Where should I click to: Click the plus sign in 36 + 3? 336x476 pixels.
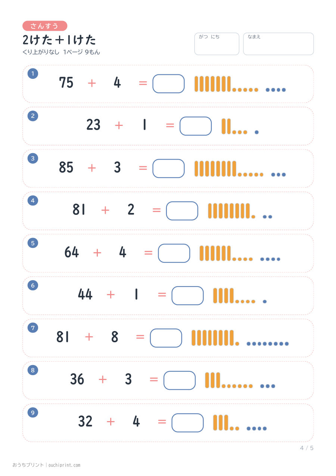coord(103,380)
